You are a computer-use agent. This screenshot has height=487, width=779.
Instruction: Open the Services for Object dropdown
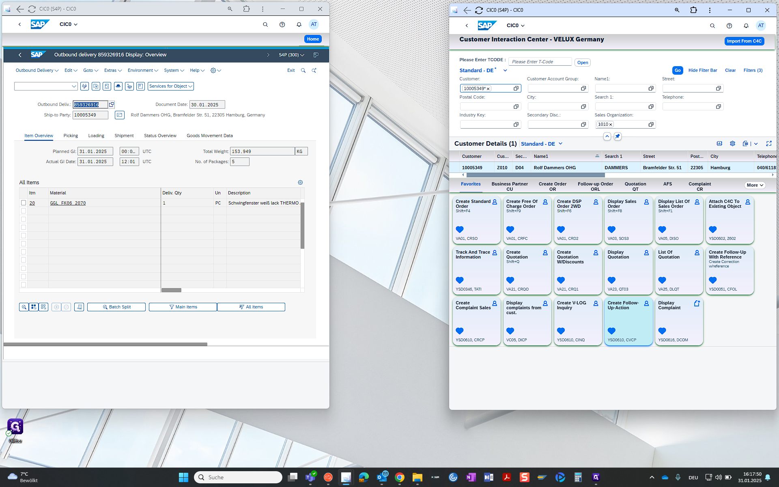[170, 86]
